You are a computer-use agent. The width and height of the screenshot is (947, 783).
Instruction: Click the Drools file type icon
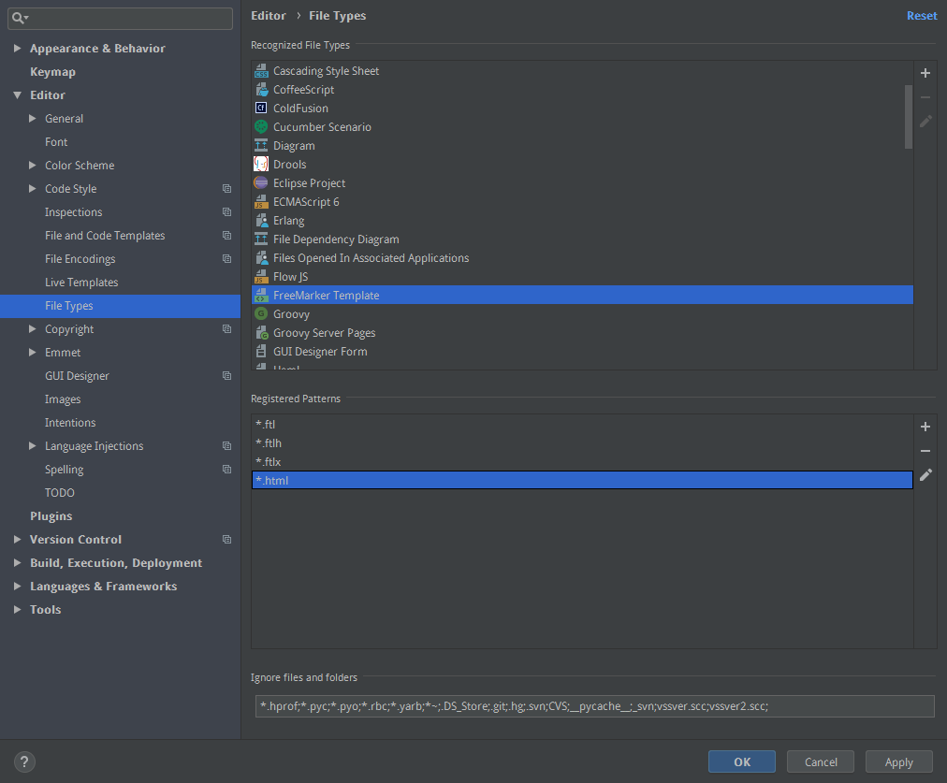tap(261, 165)
